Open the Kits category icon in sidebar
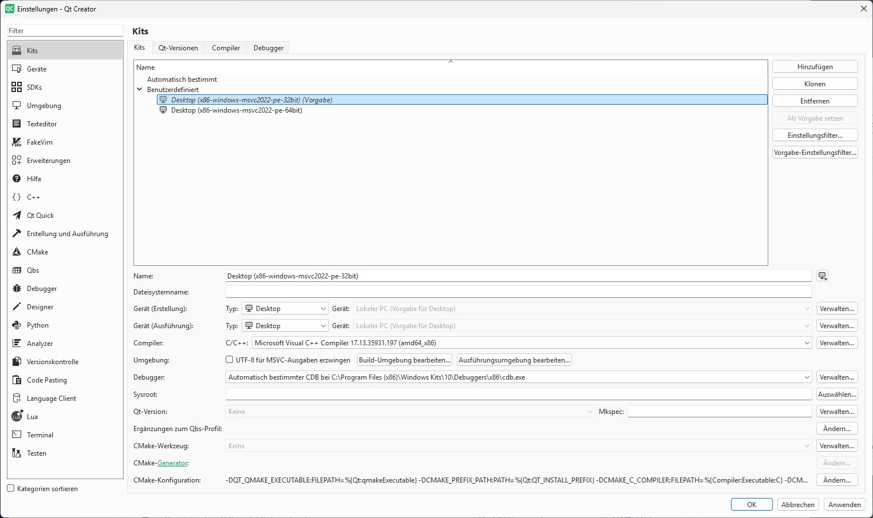The height and width of the screenshot is (518, 873). coord(17,50)
